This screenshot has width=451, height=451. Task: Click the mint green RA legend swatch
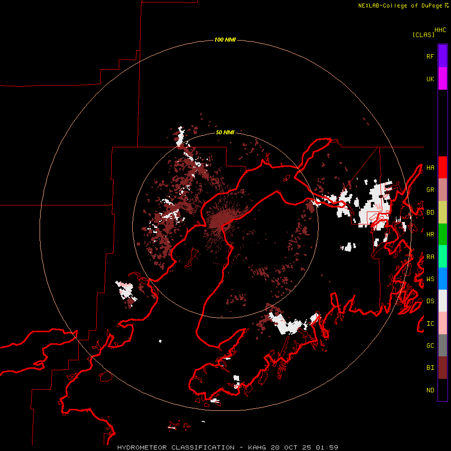click(442, 257)
